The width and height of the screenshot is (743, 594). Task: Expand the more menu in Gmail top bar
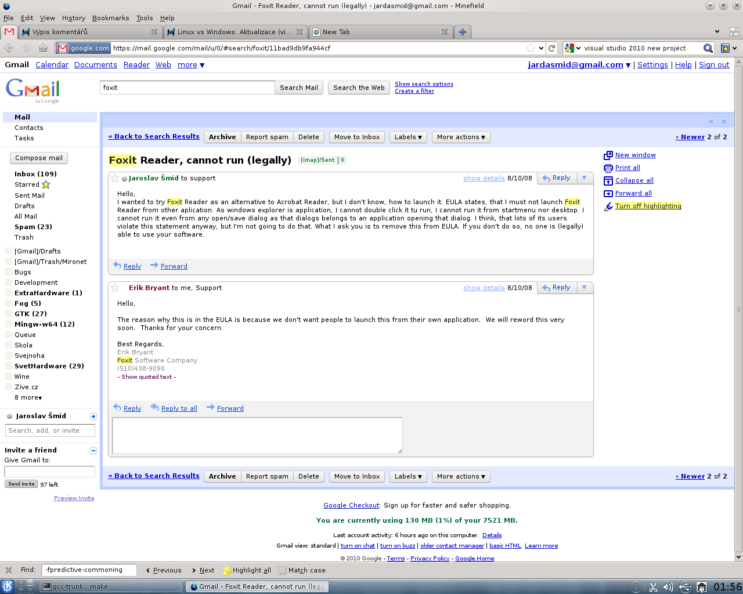191,65
